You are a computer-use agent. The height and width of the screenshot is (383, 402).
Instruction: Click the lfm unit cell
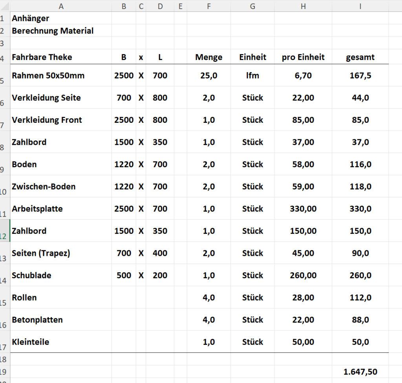(252, 75)
